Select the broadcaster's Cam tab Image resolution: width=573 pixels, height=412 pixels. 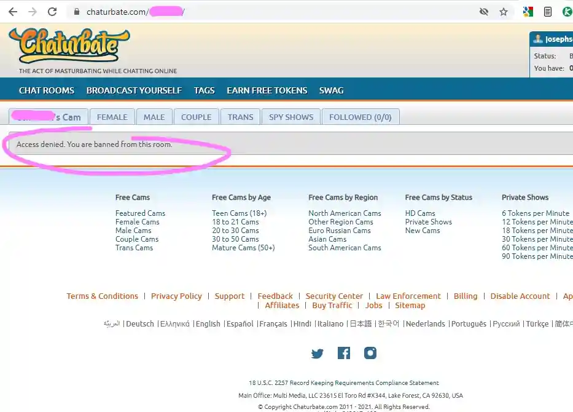(x=49, y=117)
